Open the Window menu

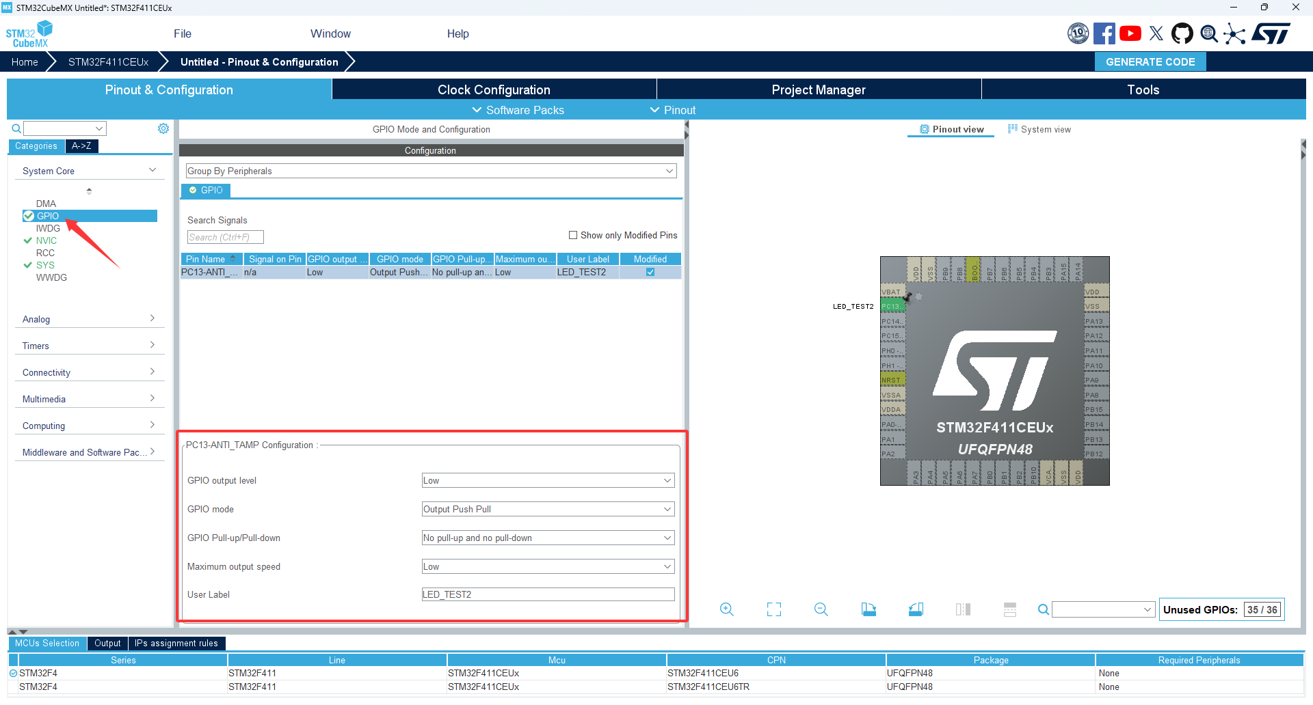click(330, 33)
